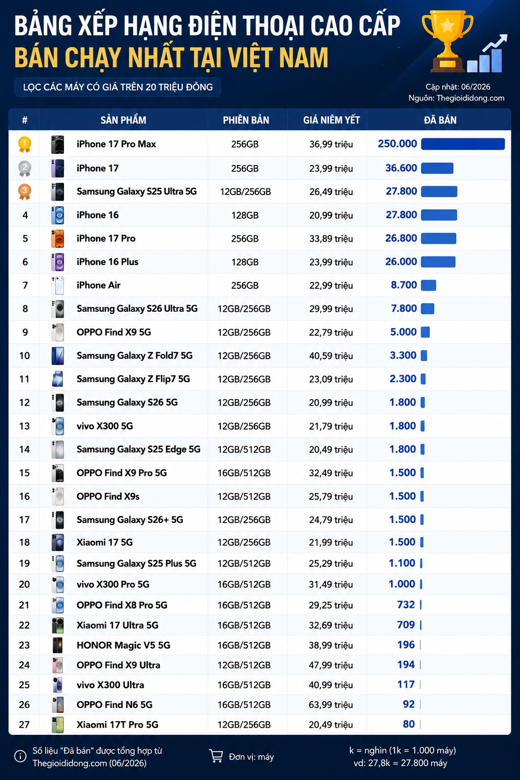This screenshot has height=780, width=520.
Task: Click the filter label above 20 triệu đồng
Action: pos(118,87)
